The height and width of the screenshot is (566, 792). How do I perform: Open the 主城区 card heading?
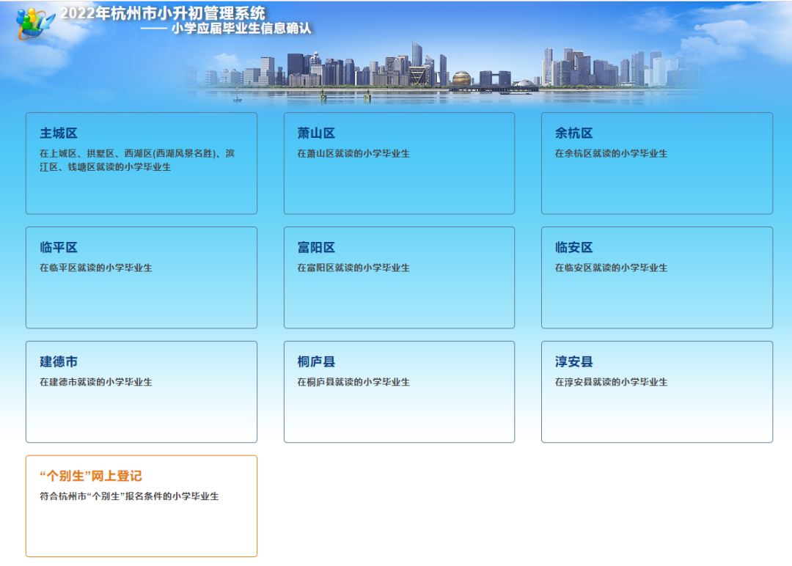[59, 133]
